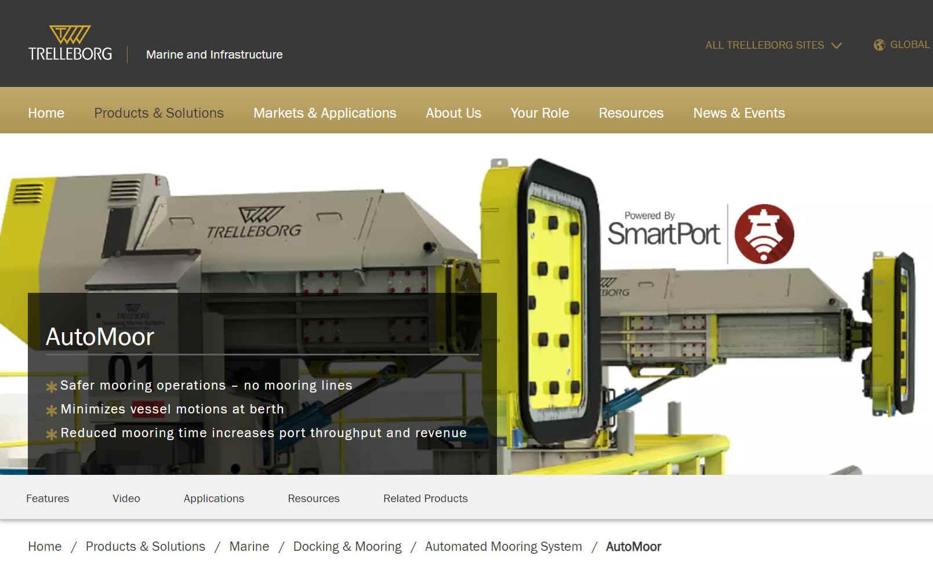The image size is (933, 563).
Task: Click the globe icon next to GLOBAL
Action: pyautogui.click(x=879, y=45)
